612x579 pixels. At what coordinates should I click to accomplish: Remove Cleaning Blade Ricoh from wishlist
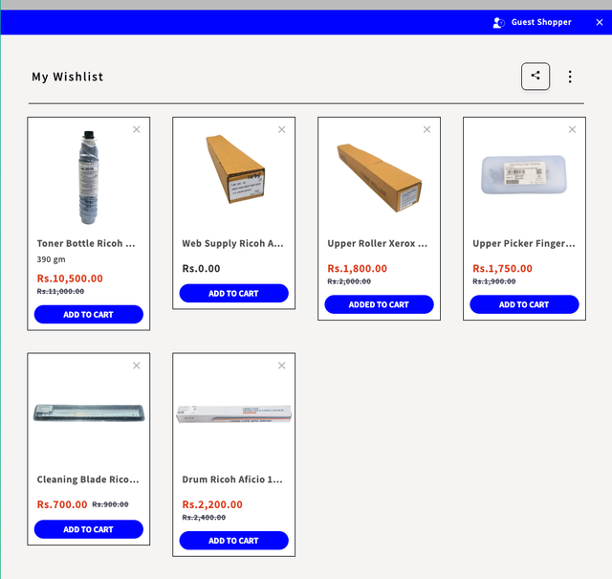[136, 366]
